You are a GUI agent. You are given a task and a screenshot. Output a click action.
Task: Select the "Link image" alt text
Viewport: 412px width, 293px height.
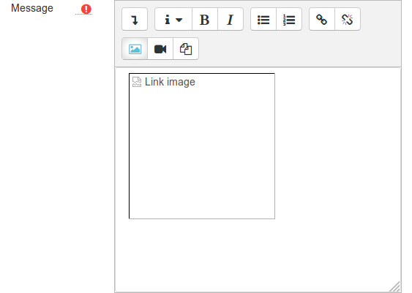[170, 82]
